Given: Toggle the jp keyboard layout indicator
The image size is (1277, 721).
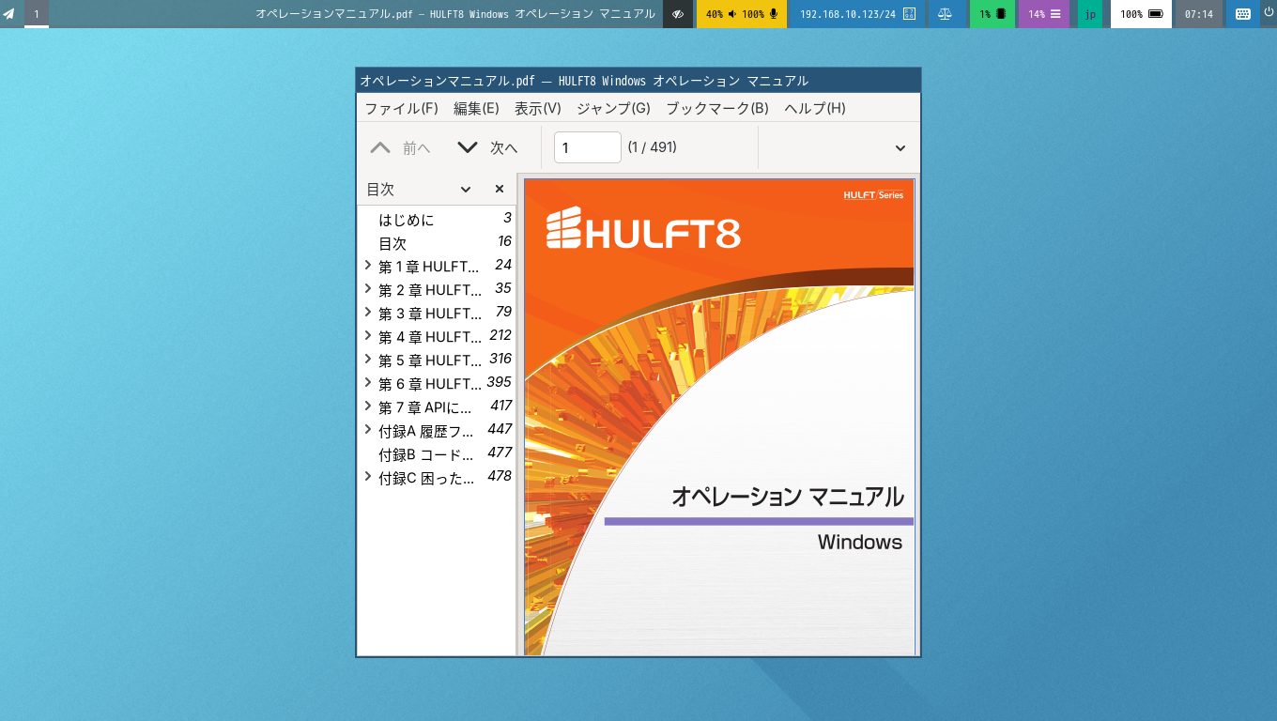Looking at the screenshot, I should 1090,14.
